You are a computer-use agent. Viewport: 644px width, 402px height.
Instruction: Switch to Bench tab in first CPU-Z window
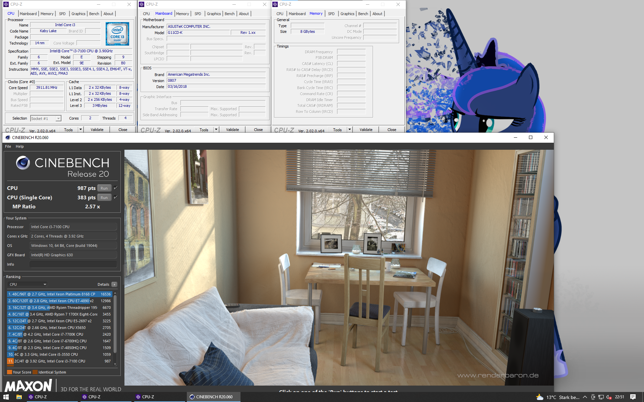(x=94, y=14)
